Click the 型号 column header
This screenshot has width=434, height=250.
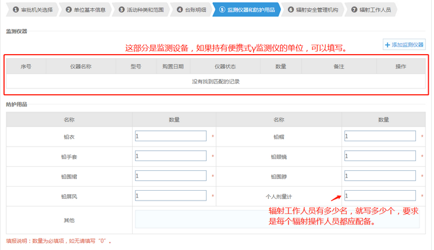[x=136, y=66]
